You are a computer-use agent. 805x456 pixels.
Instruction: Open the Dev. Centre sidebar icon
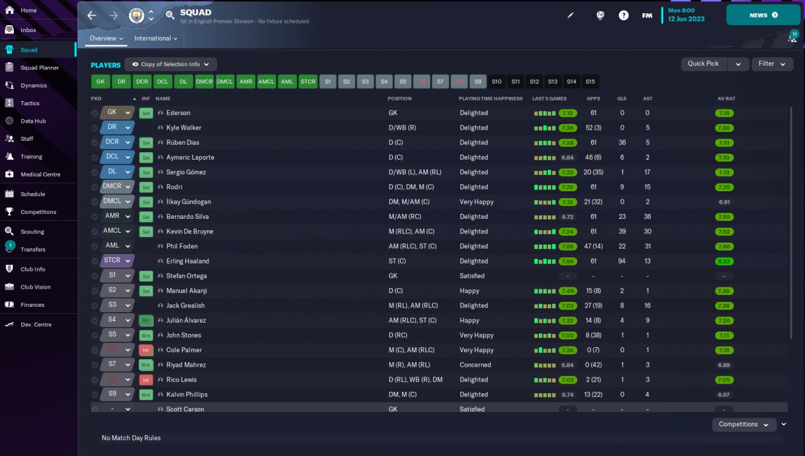point(9,325)
